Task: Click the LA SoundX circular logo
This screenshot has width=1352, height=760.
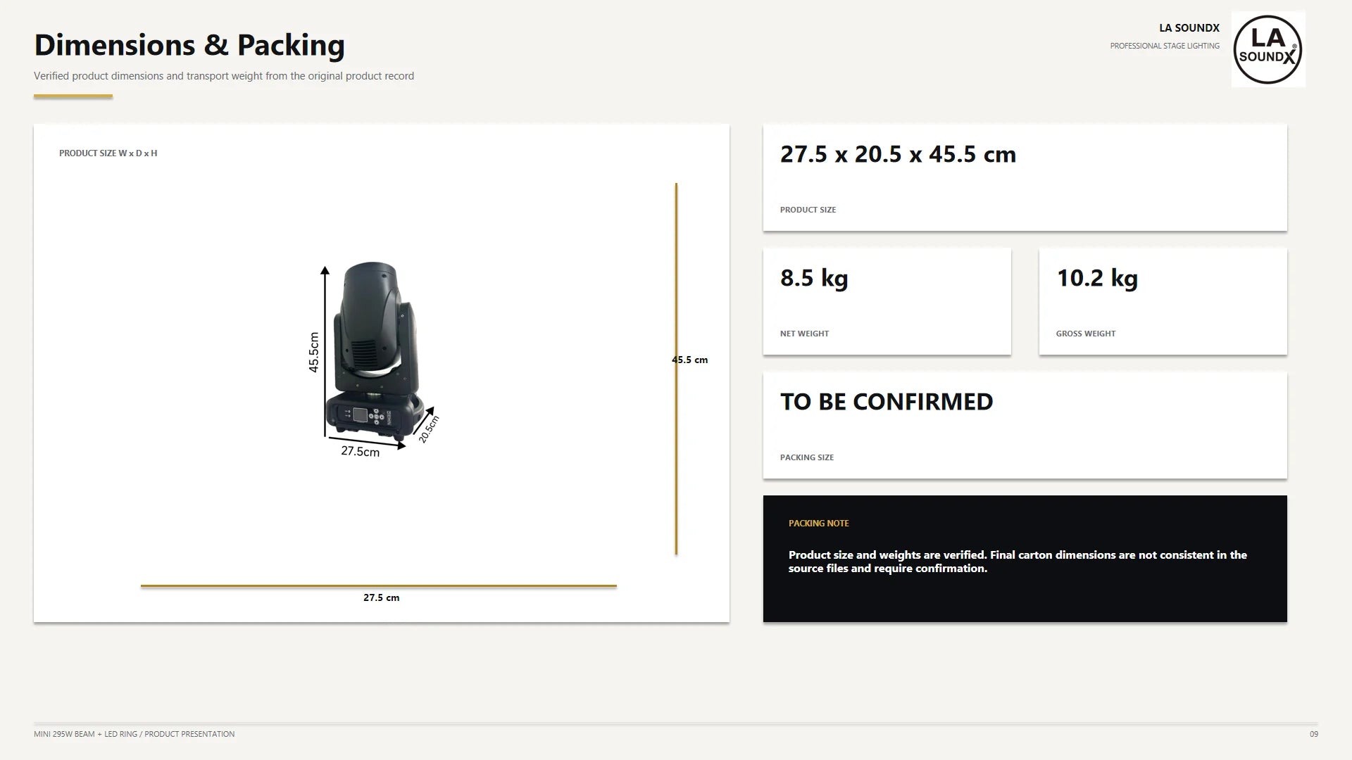Action: (1267, 49)
